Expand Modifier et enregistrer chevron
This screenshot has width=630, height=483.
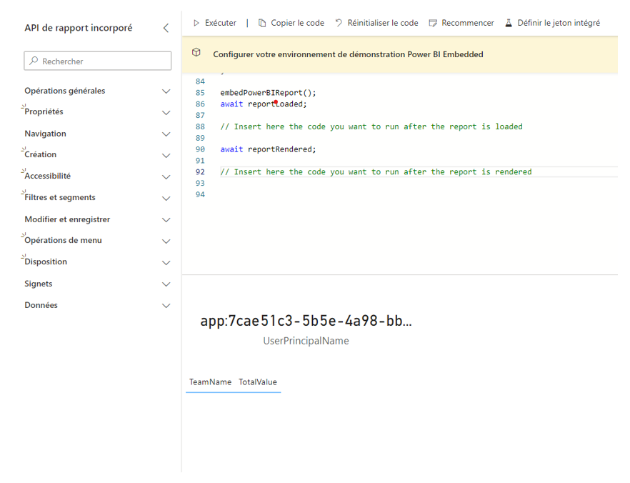point(166,220)
